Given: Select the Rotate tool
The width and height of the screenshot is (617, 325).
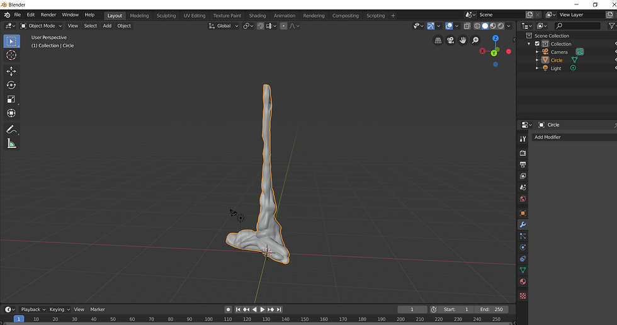Looking at the screenshot, I should (11, 85).
